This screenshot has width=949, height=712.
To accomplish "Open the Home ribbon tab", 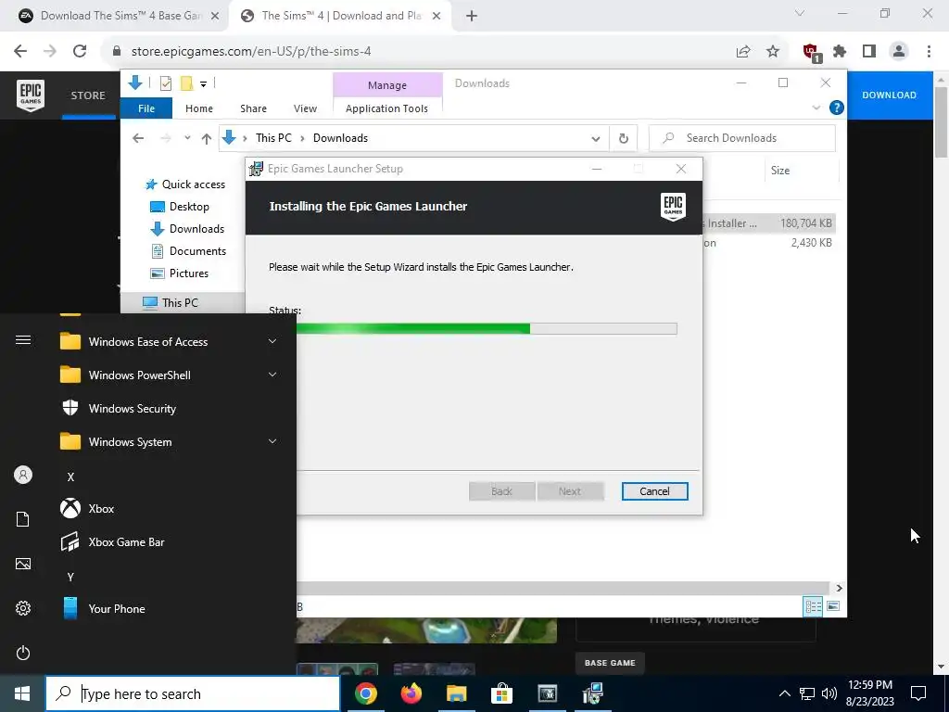I will (199, 108).
